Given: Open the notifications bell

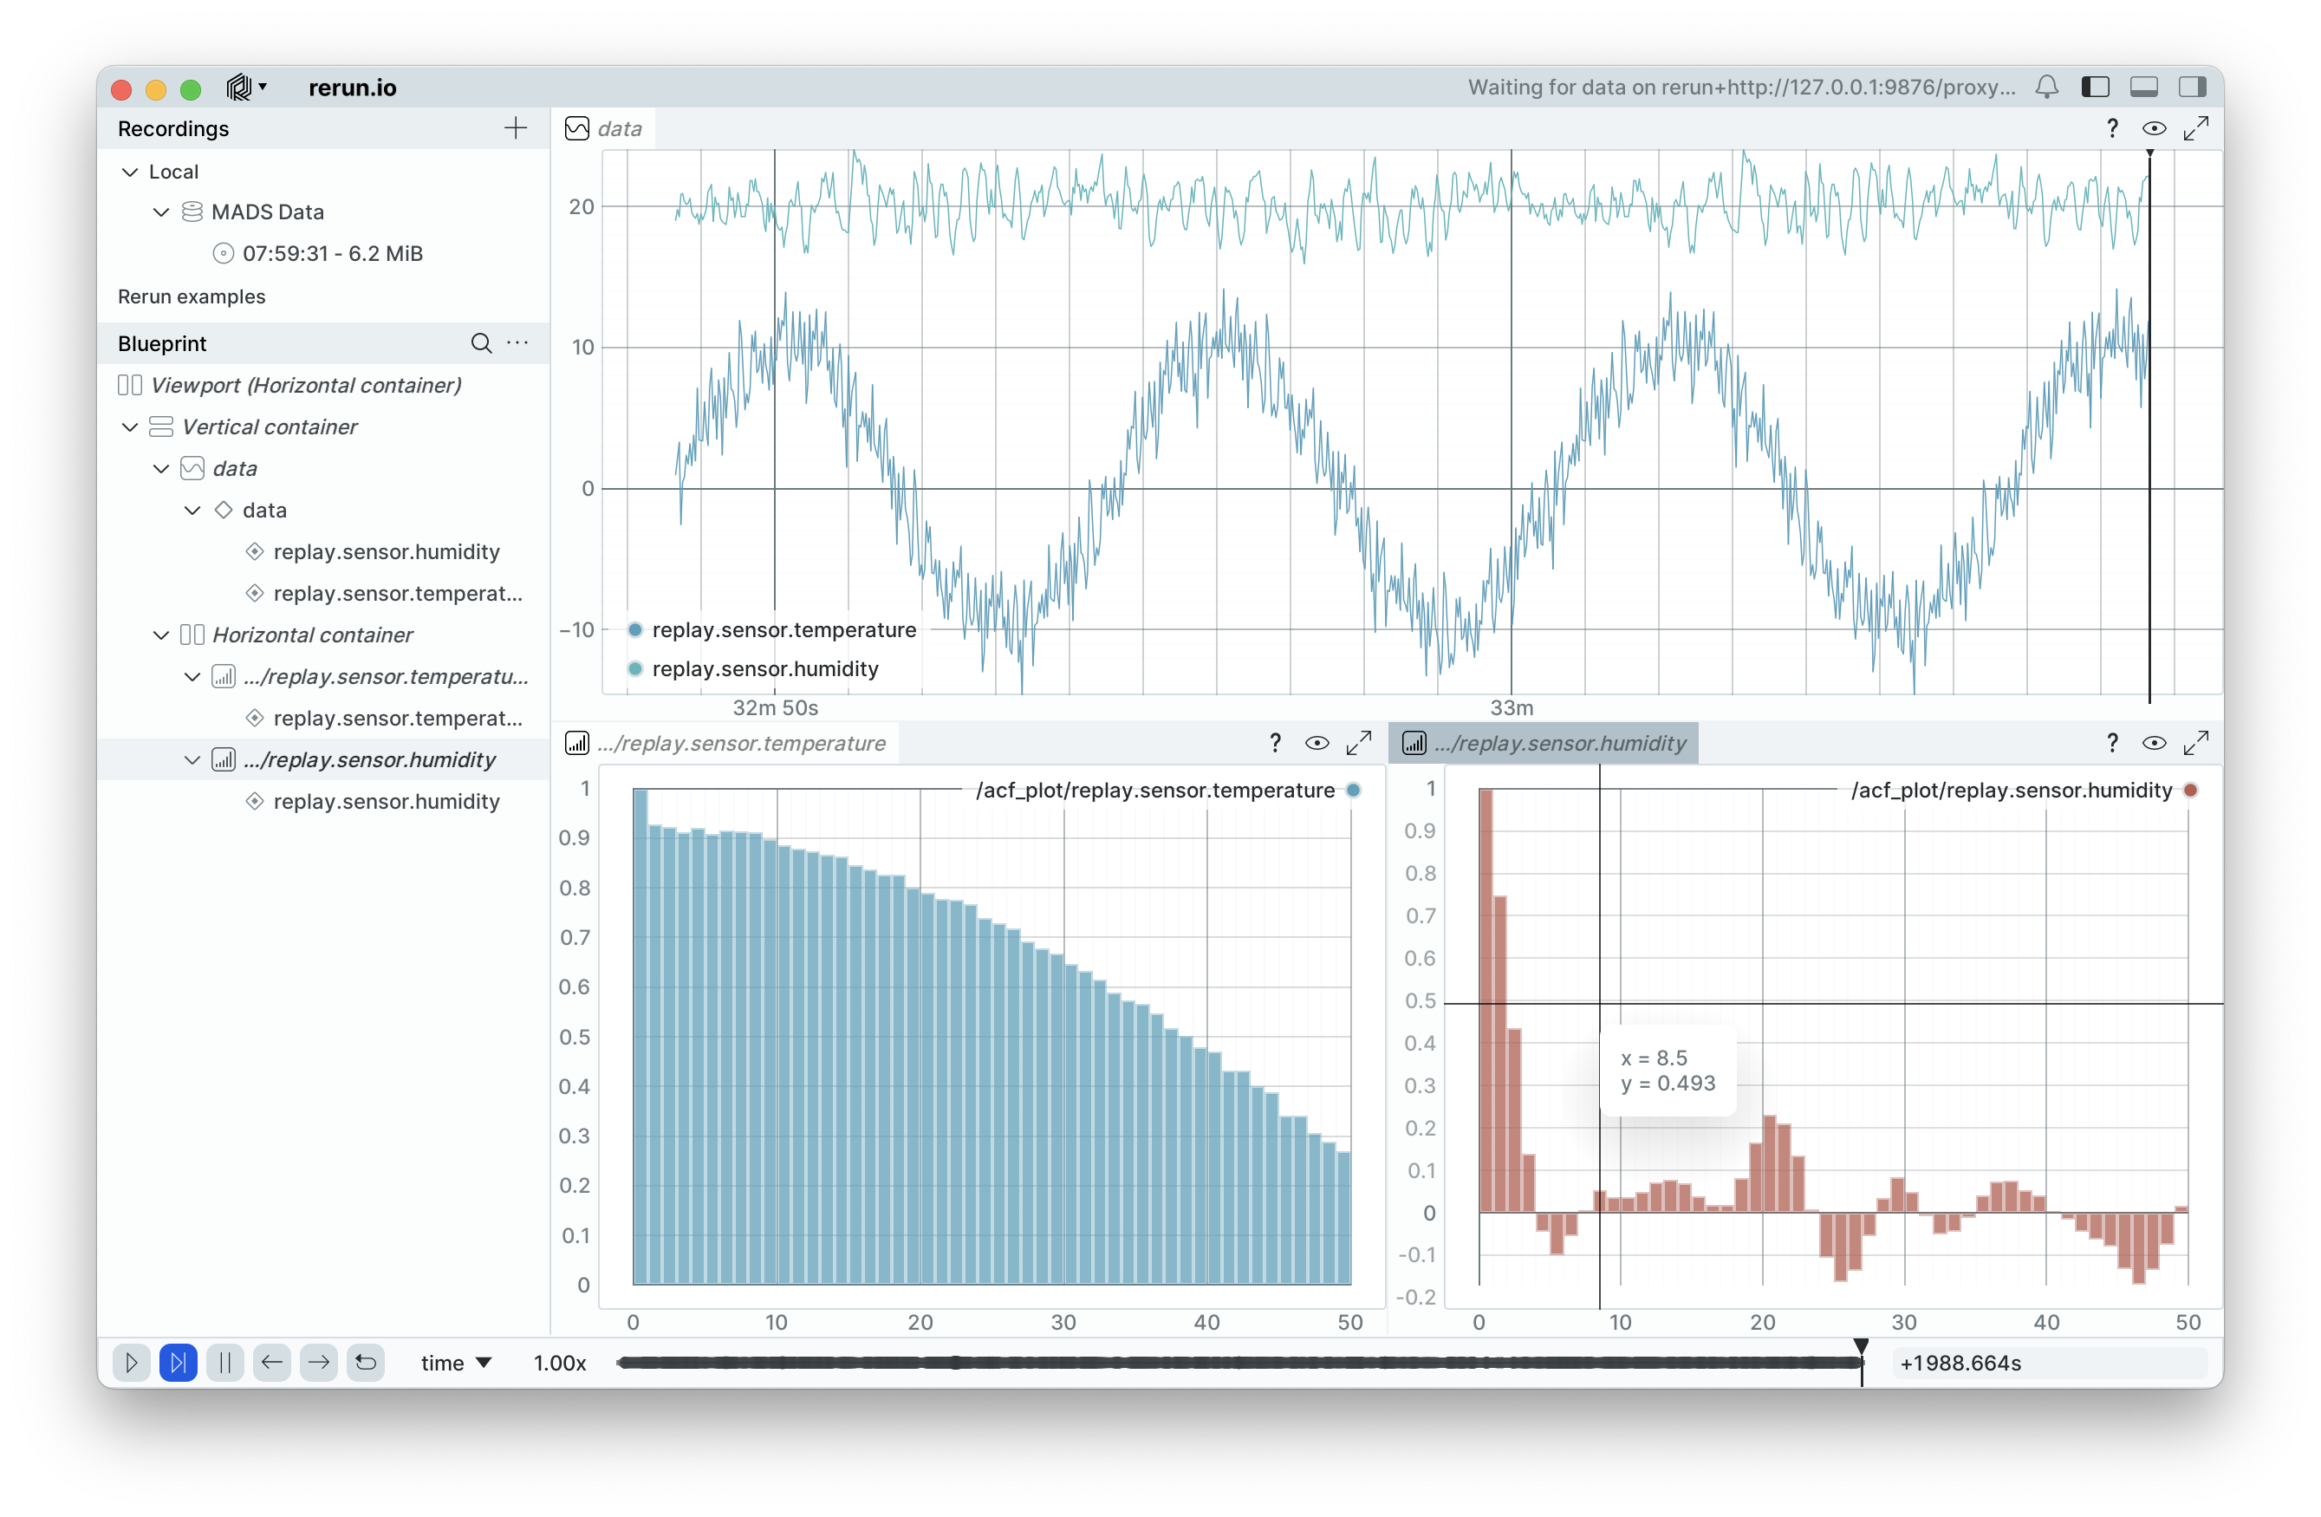Looking at the screenshot, I should pos(2046,87).
